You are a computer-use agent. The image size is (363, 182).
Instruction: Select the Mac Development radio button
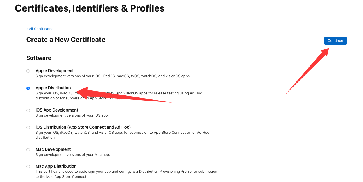click(28, 150)
